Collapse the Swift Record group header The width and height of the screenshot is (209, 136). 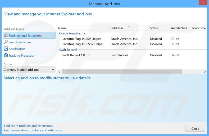(68, 50)
